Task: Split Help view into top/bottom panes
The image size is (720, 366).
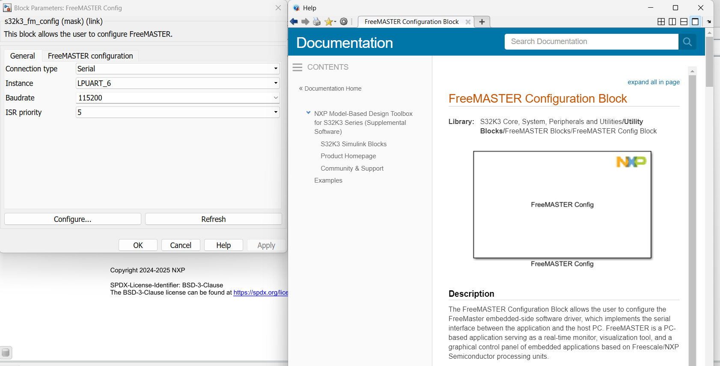Action: click(x=684, y=22)
